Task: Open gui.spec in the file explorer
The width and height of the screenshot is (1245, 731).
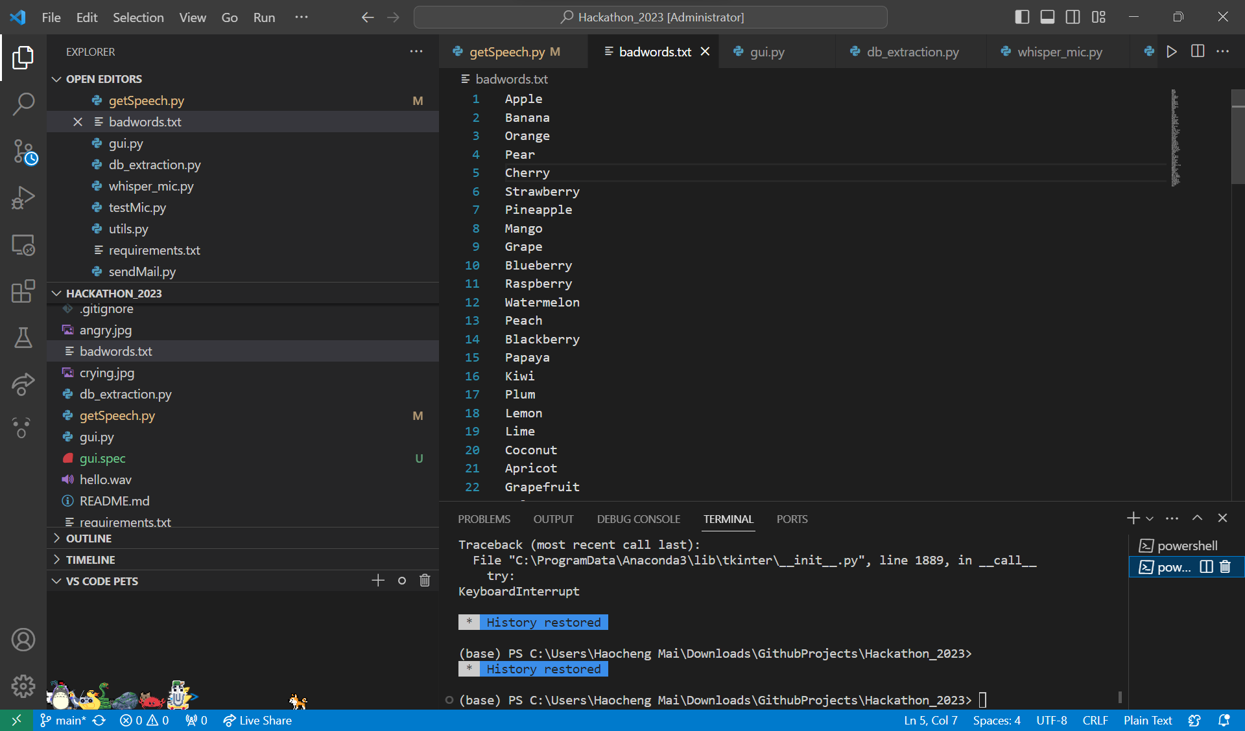Action: point(102,458)
